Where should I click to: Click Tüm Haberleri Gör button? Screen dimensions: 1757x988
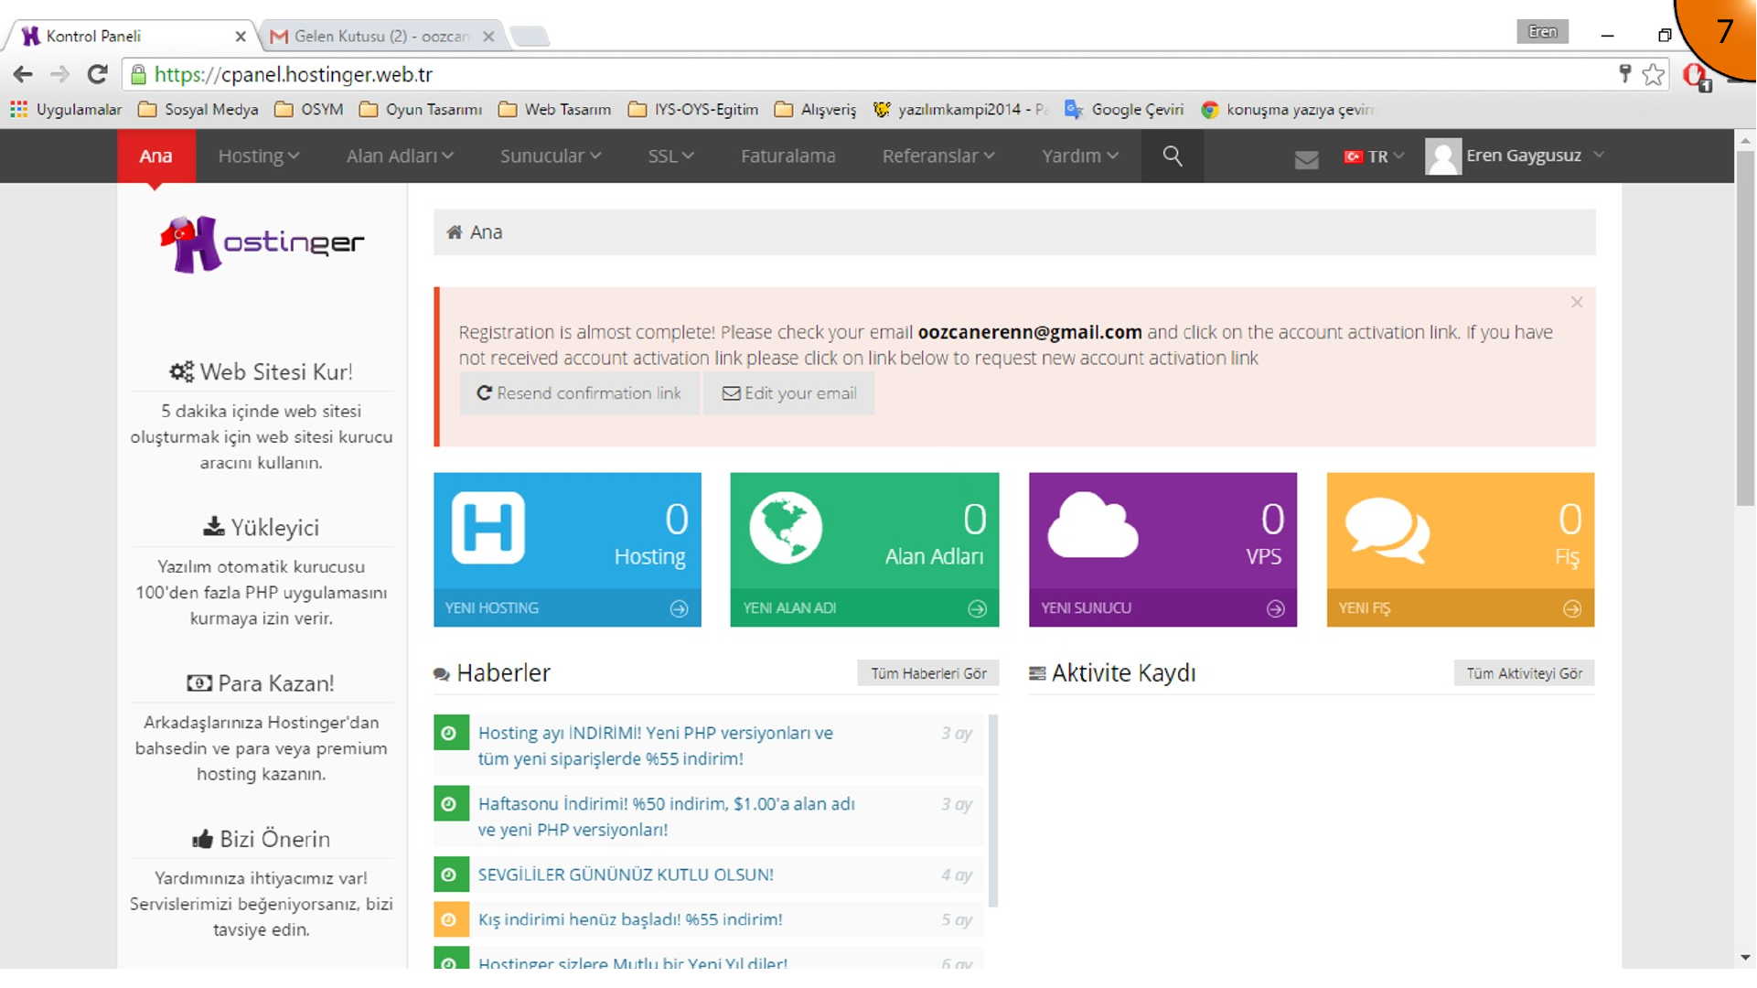pos(928,673)
